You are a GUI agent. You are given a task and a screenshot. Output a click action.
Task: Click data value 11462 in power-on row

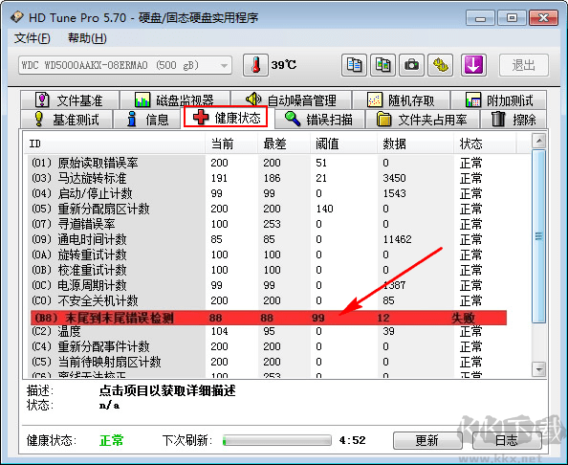coord(398,239)
